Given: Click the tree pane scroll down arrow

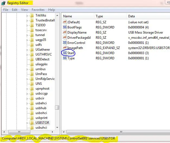Looking at the screenshot, I should (x=57, y=128).
